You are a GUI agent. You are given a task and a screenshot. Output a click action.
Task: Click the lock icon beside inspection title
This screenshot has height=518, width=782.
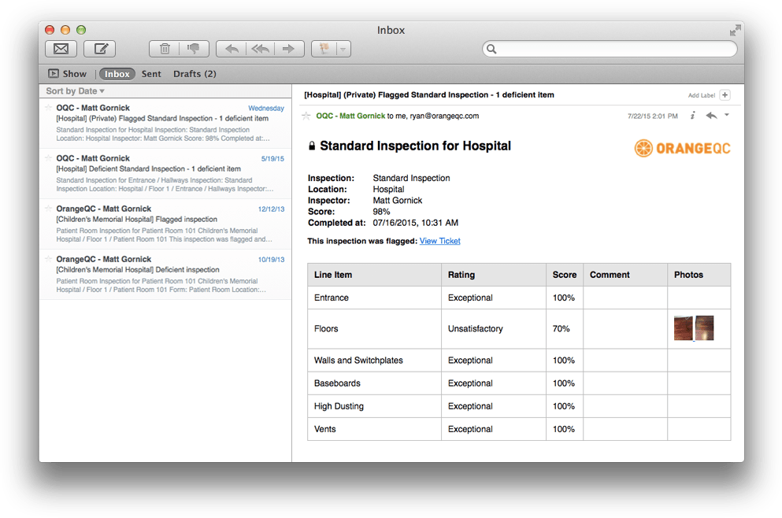(x=312, y=146)
